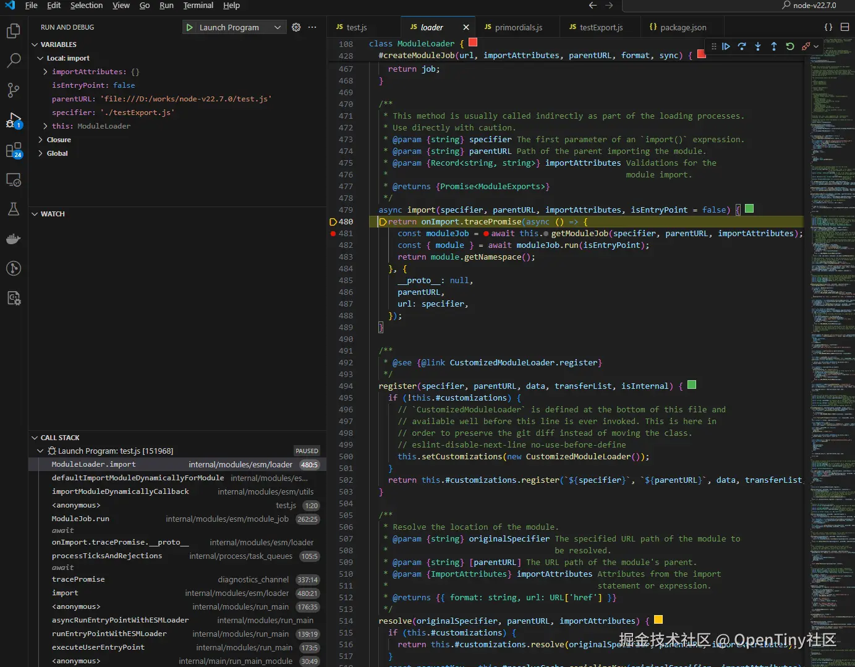Click the green swatch on line 479
This screenshot has width=855, height=667.
(x=749, y=209)
